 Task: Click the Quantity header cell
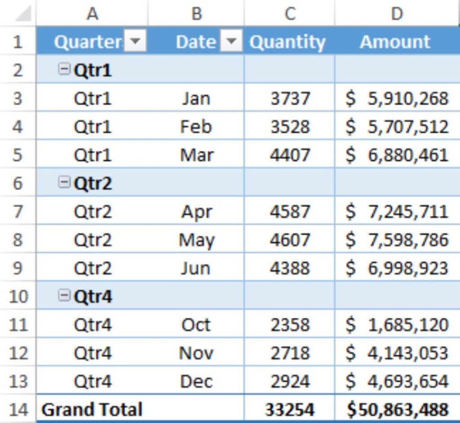287,42
